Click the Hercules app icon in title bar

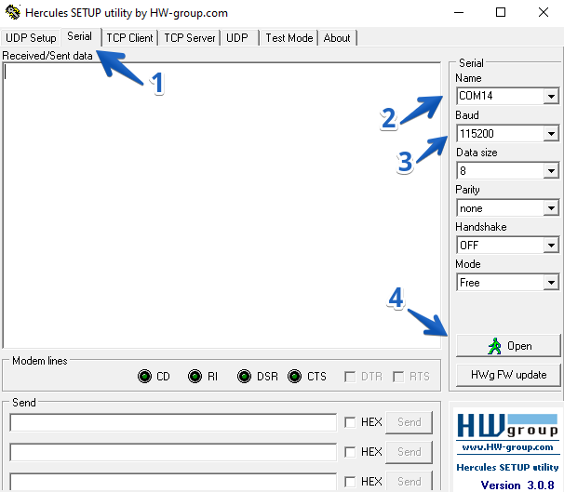12,13
